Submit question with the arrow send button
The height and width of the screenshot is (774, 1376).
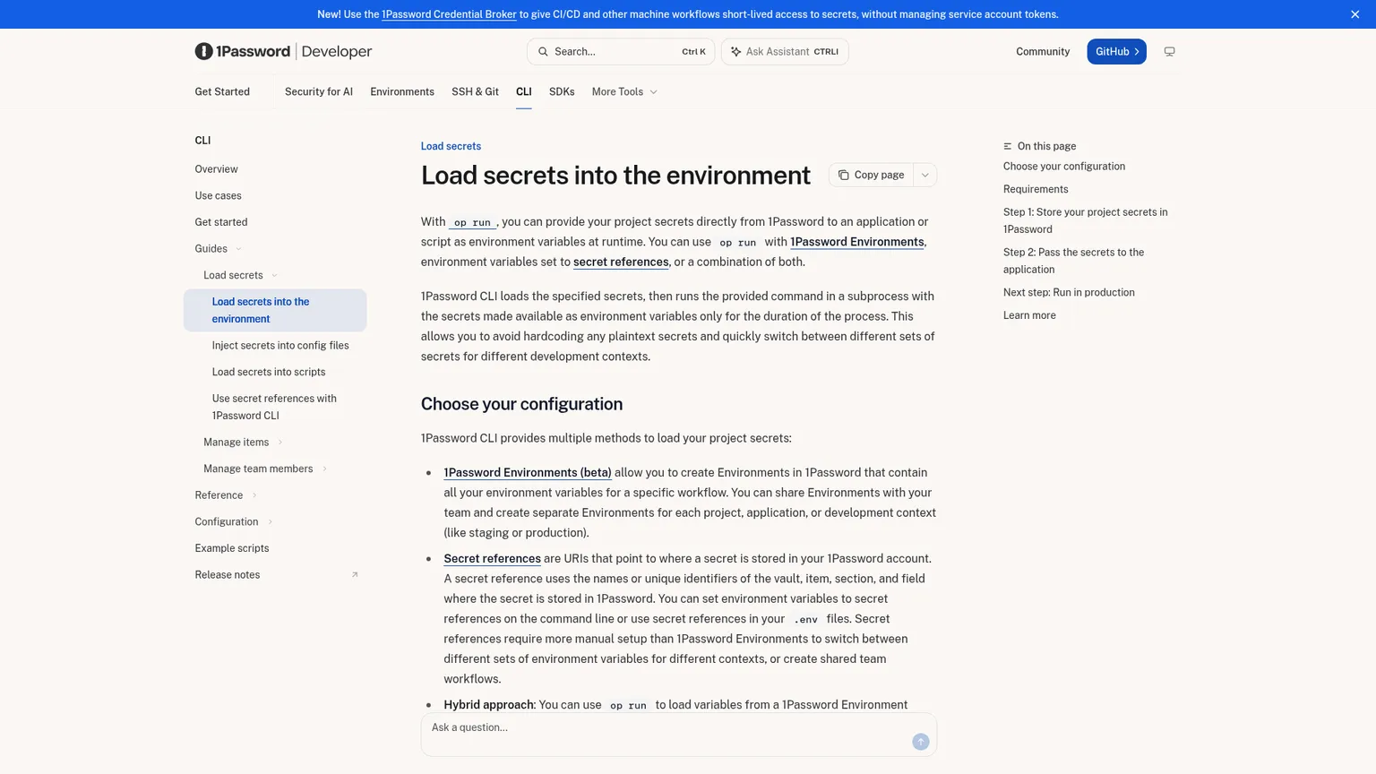pos(920,742)
